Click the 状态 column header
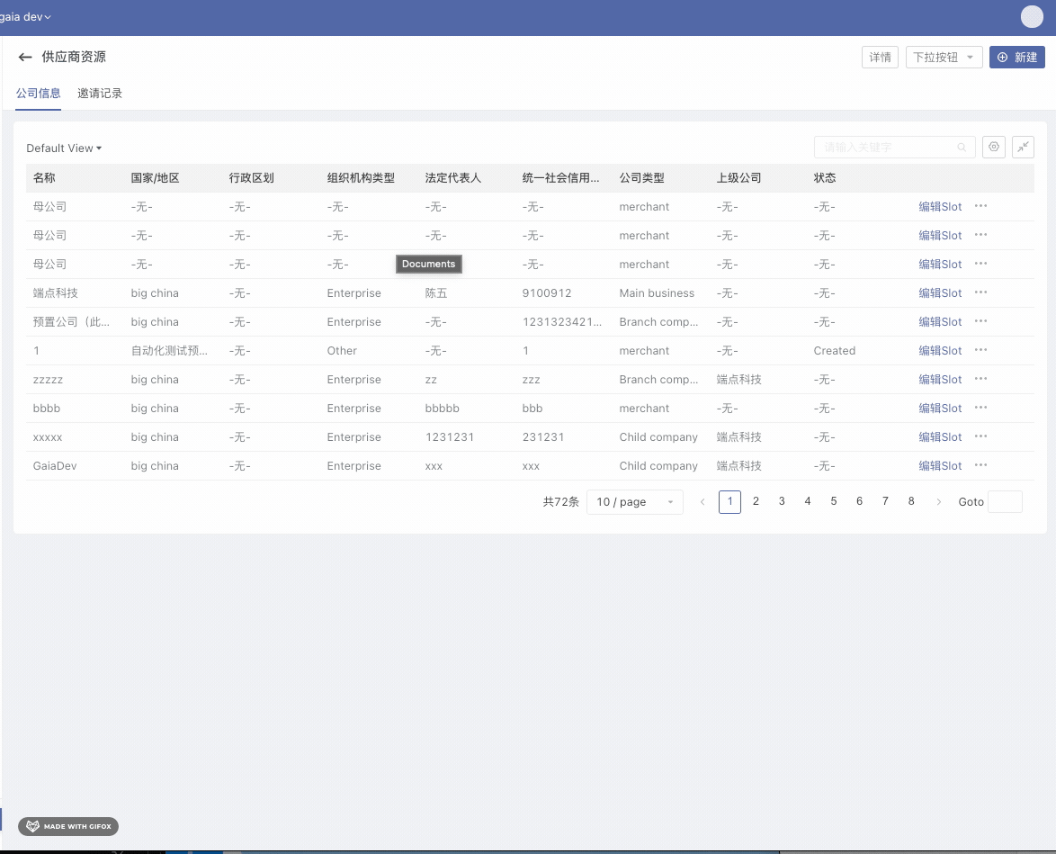1056x854 pixels. pos(825,178)
